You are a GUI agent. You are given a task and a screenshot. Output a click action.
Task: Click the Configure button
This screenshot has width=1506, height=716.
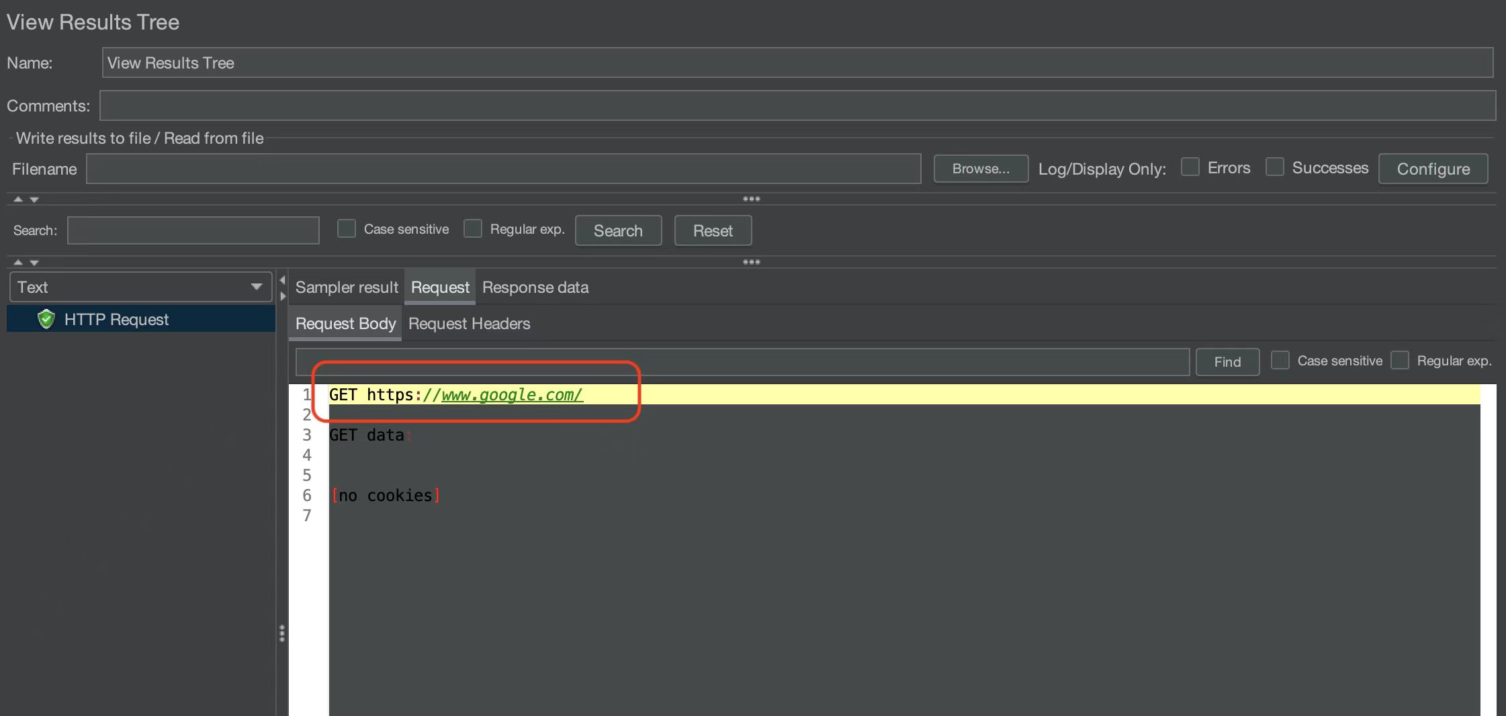(1433, 169)
